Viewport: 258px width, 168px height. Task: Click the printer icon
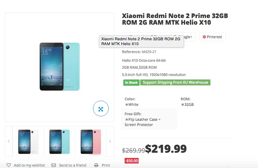96,165
